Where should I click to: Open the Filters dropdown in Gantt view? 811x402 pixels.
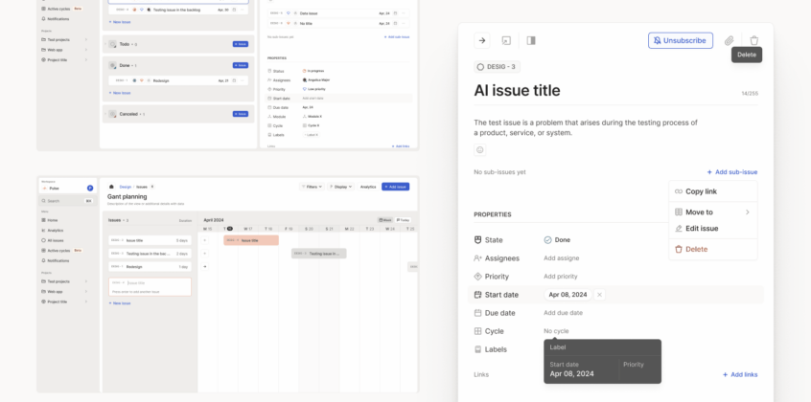pyautogui.click(x=311, y=186)
